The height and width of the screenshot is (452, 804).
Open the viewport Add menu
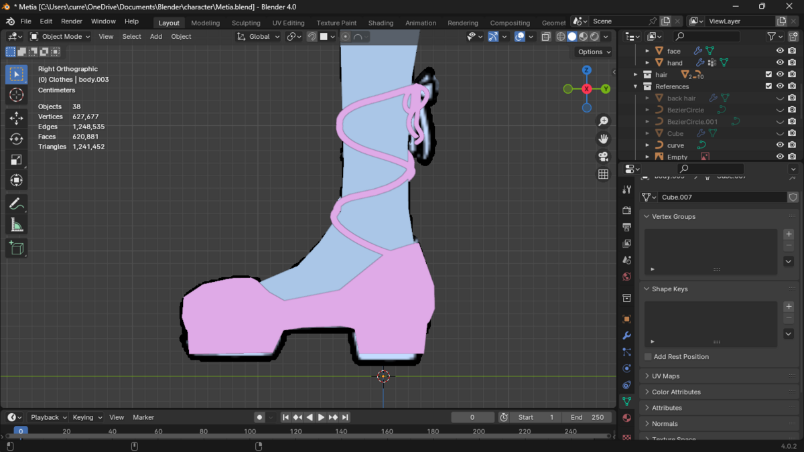[x=156, y=37]
